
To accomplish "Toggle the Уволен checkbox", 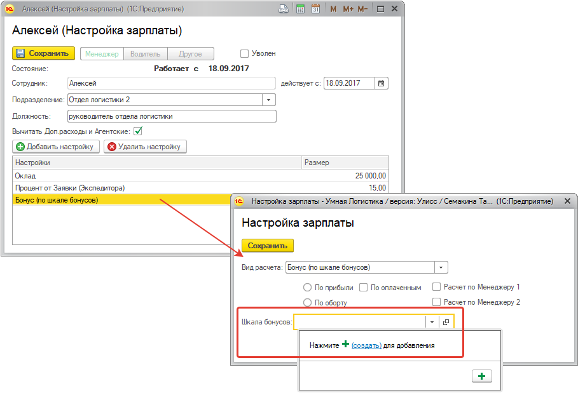I will click(244, 54).
